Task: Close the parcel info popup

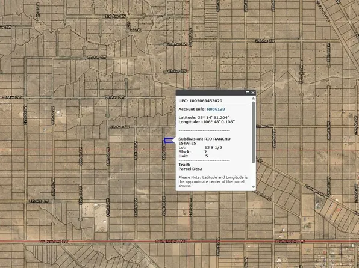Action: (253, 93)
